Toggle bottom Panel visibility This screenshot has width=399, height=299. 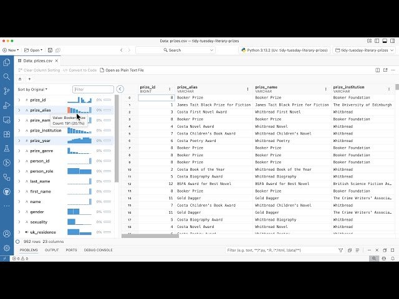tap(385, 41)
